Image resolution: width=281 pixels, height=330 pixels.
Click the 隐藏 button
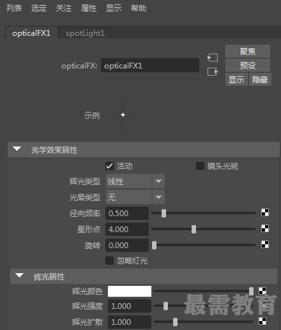260,79
